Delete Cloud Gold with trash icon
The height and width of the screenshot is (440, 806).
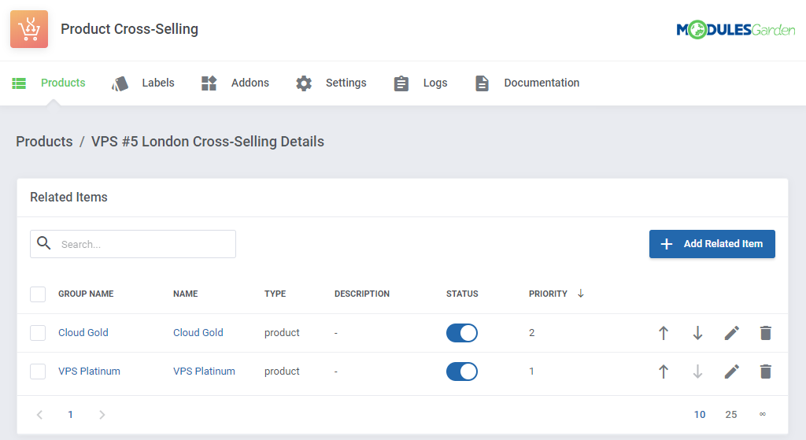click(x=765, y=333)
